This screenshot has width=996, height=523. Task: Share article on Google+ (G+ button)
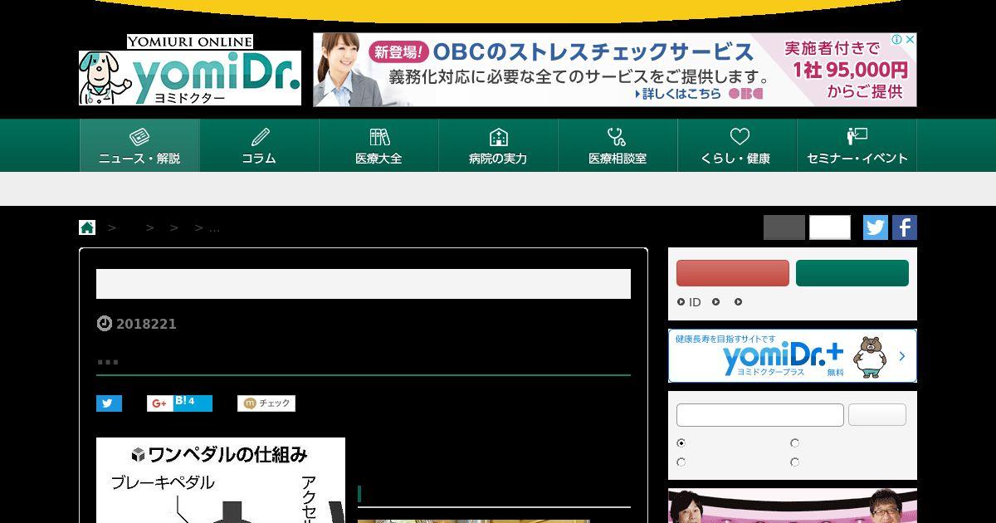tap(159, 403)
